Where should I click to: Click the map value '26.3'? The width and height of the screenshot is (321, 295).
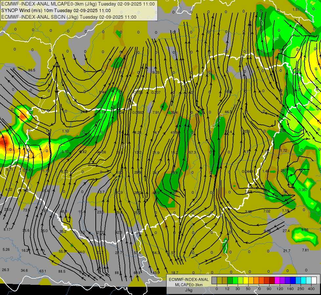[6, 270]
